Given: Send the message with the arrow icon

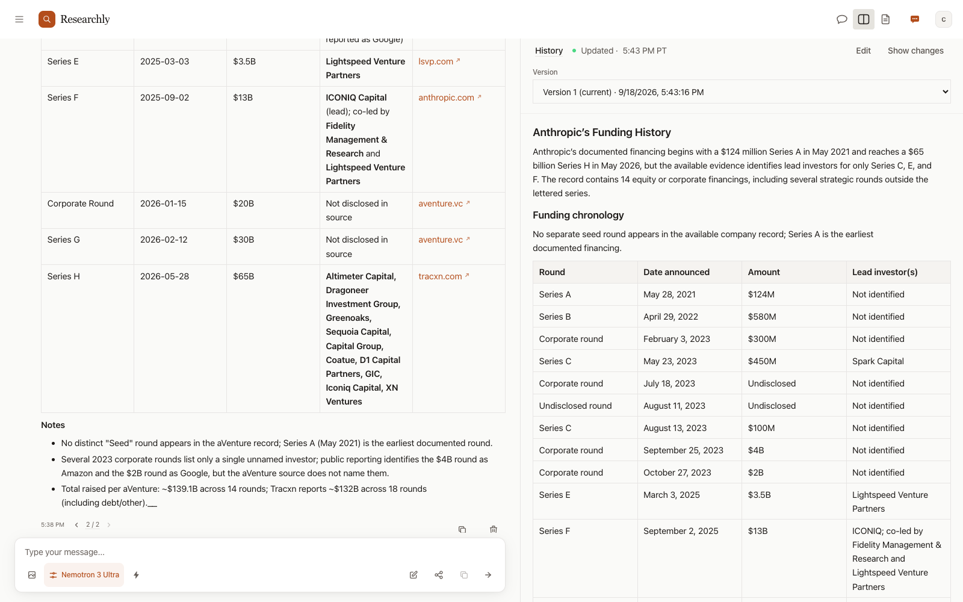Looking at the screenshot, I should 488,575.
